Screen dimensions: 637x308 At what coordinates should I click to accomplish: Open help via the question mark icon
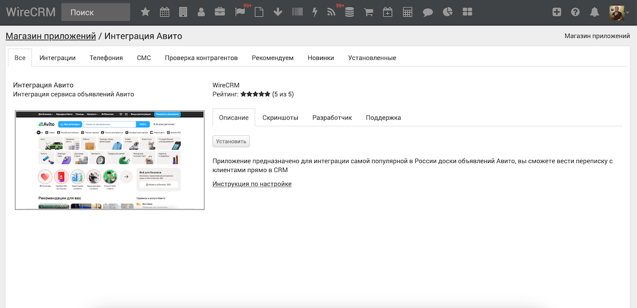[x=575, y=12]
